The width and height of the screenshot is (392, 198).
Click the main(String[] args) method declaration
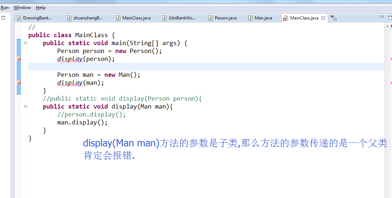(115, 43)
